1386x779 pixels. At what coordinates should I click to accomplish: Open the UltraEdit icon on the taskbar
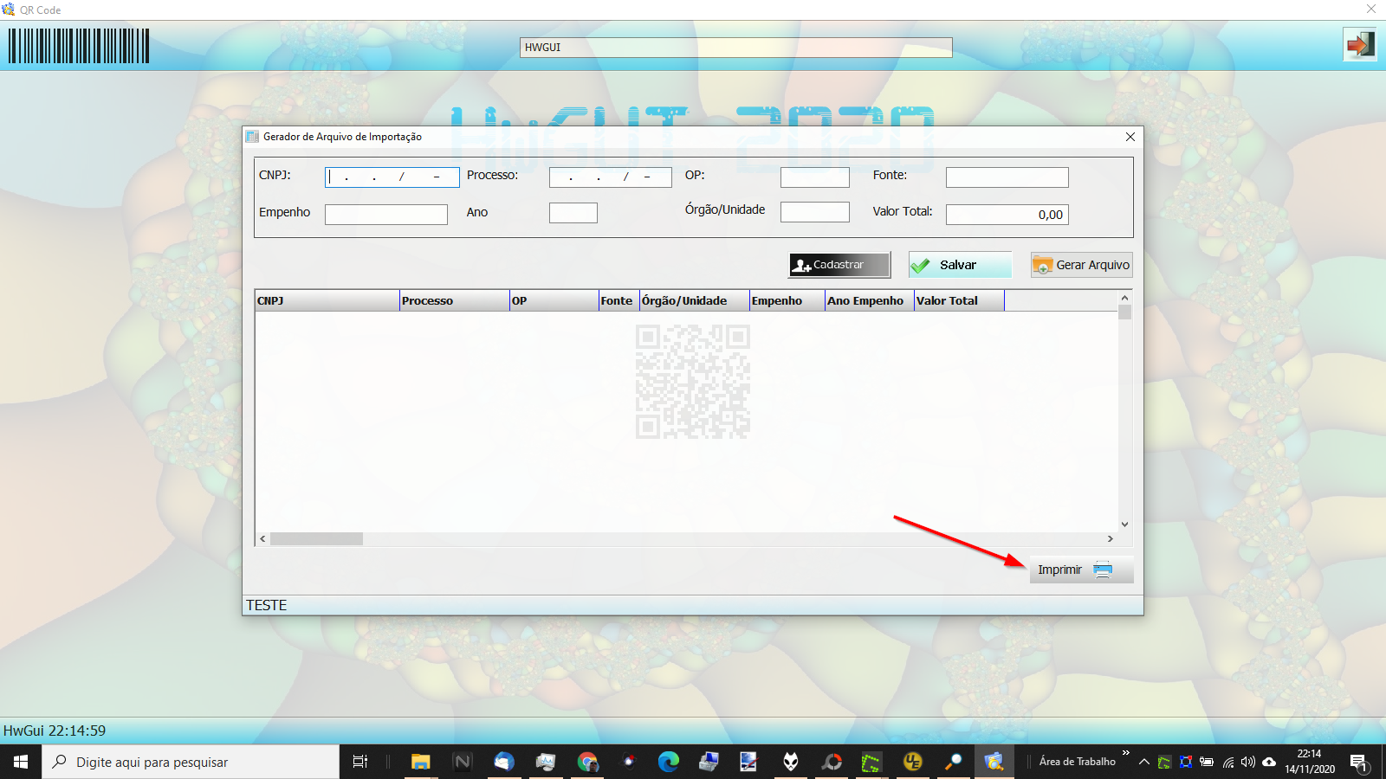[x=912, y=762]
